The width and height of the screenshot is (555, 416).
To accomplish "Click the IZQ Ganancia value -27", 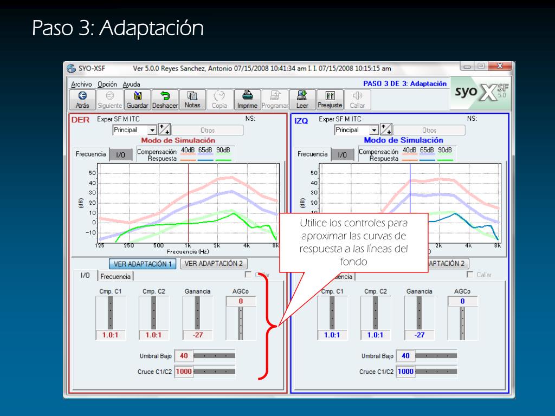I will [419, 335].
